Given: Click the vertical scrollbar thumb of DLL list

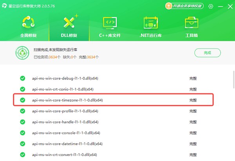Looking at the screenshot, I should point(234,80).
